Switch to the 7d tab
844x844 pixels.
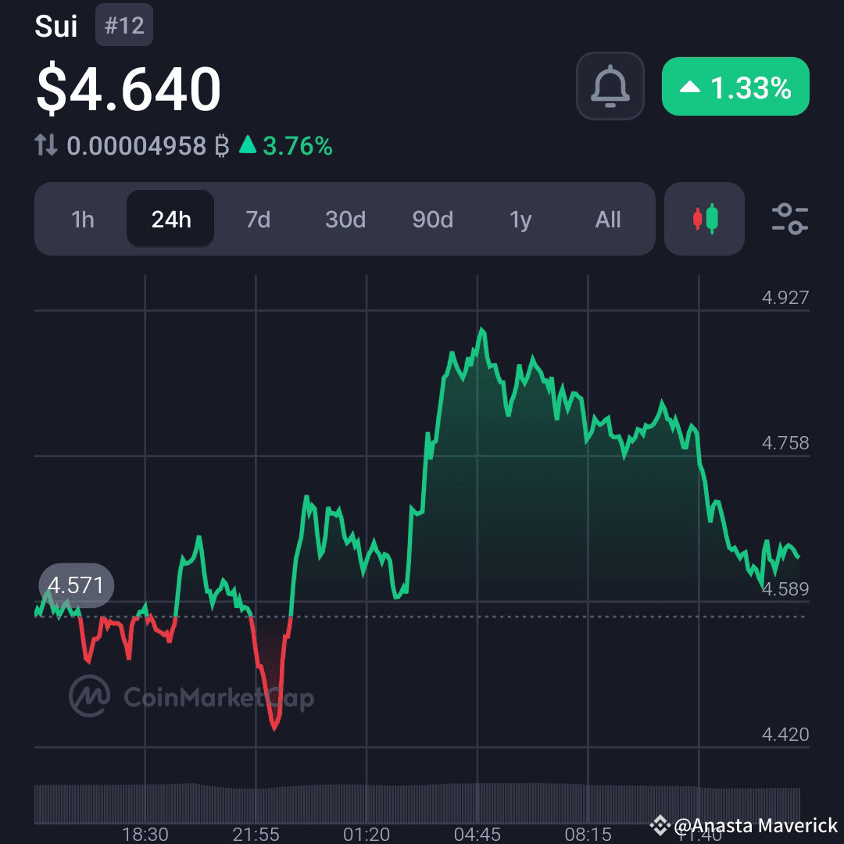click(x=257, y=220)
